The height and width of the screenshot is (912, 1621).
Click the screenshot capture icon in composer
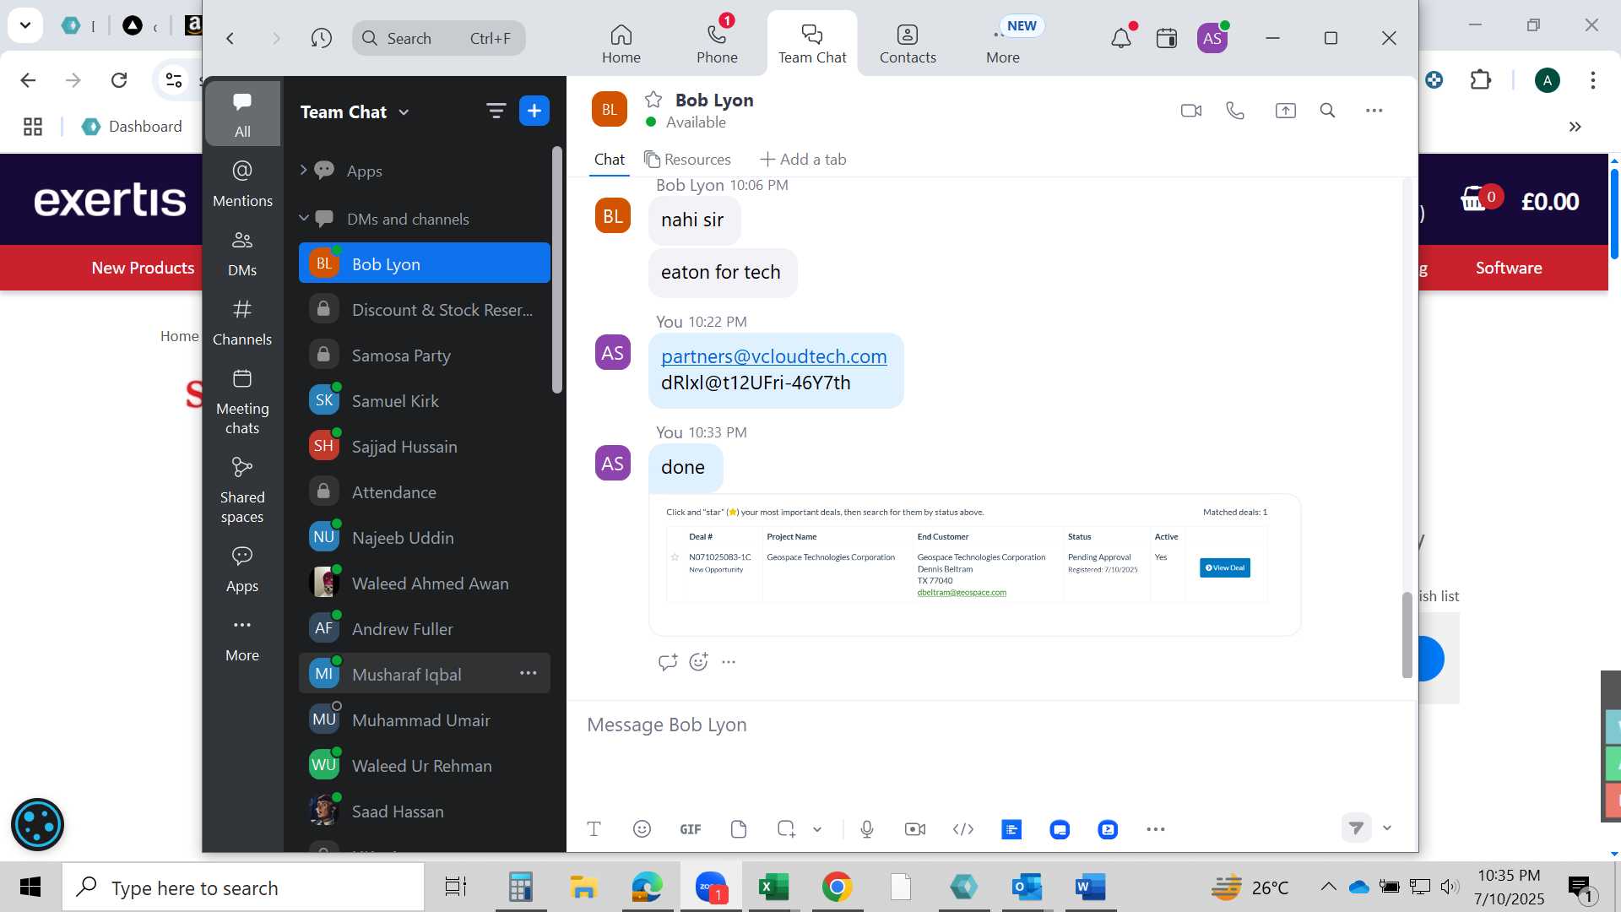(786, 829)
